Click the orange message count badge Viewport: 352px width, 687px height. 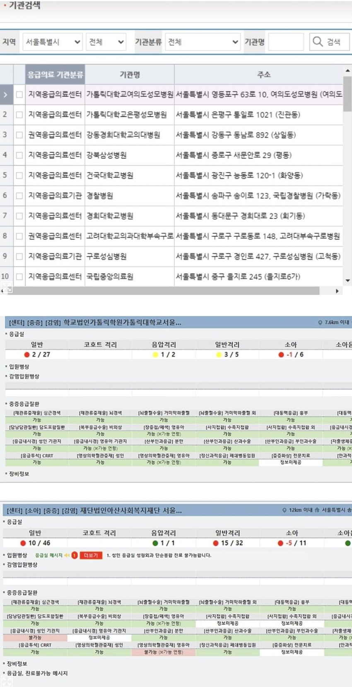(75, 555)
